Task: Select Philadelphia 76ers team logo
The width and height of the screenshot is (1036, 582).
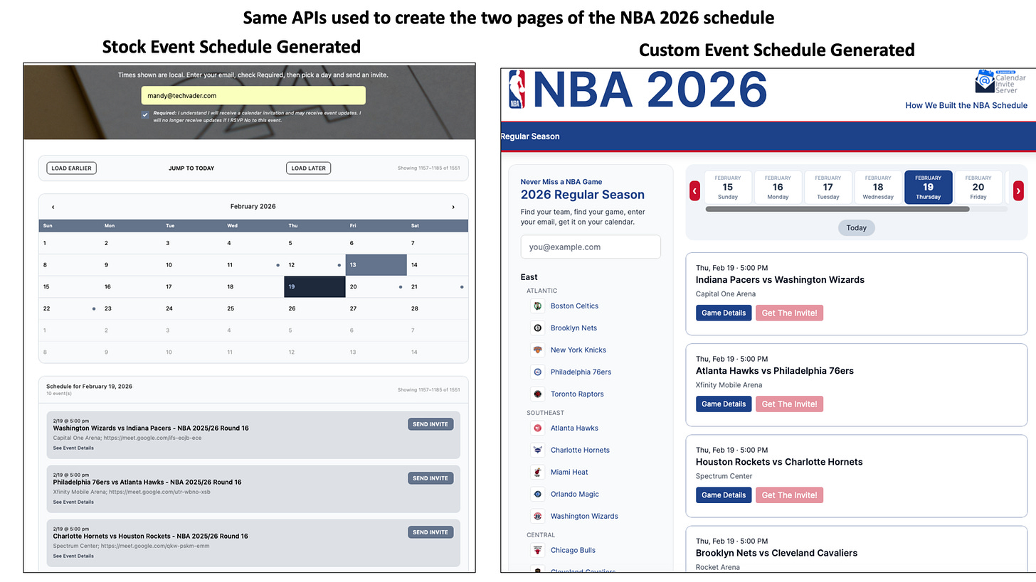Action: (538, 372)
